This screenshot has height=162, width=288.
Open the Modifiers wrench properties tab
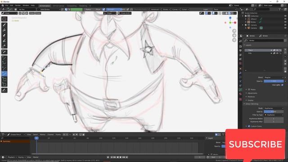point(240,73)
